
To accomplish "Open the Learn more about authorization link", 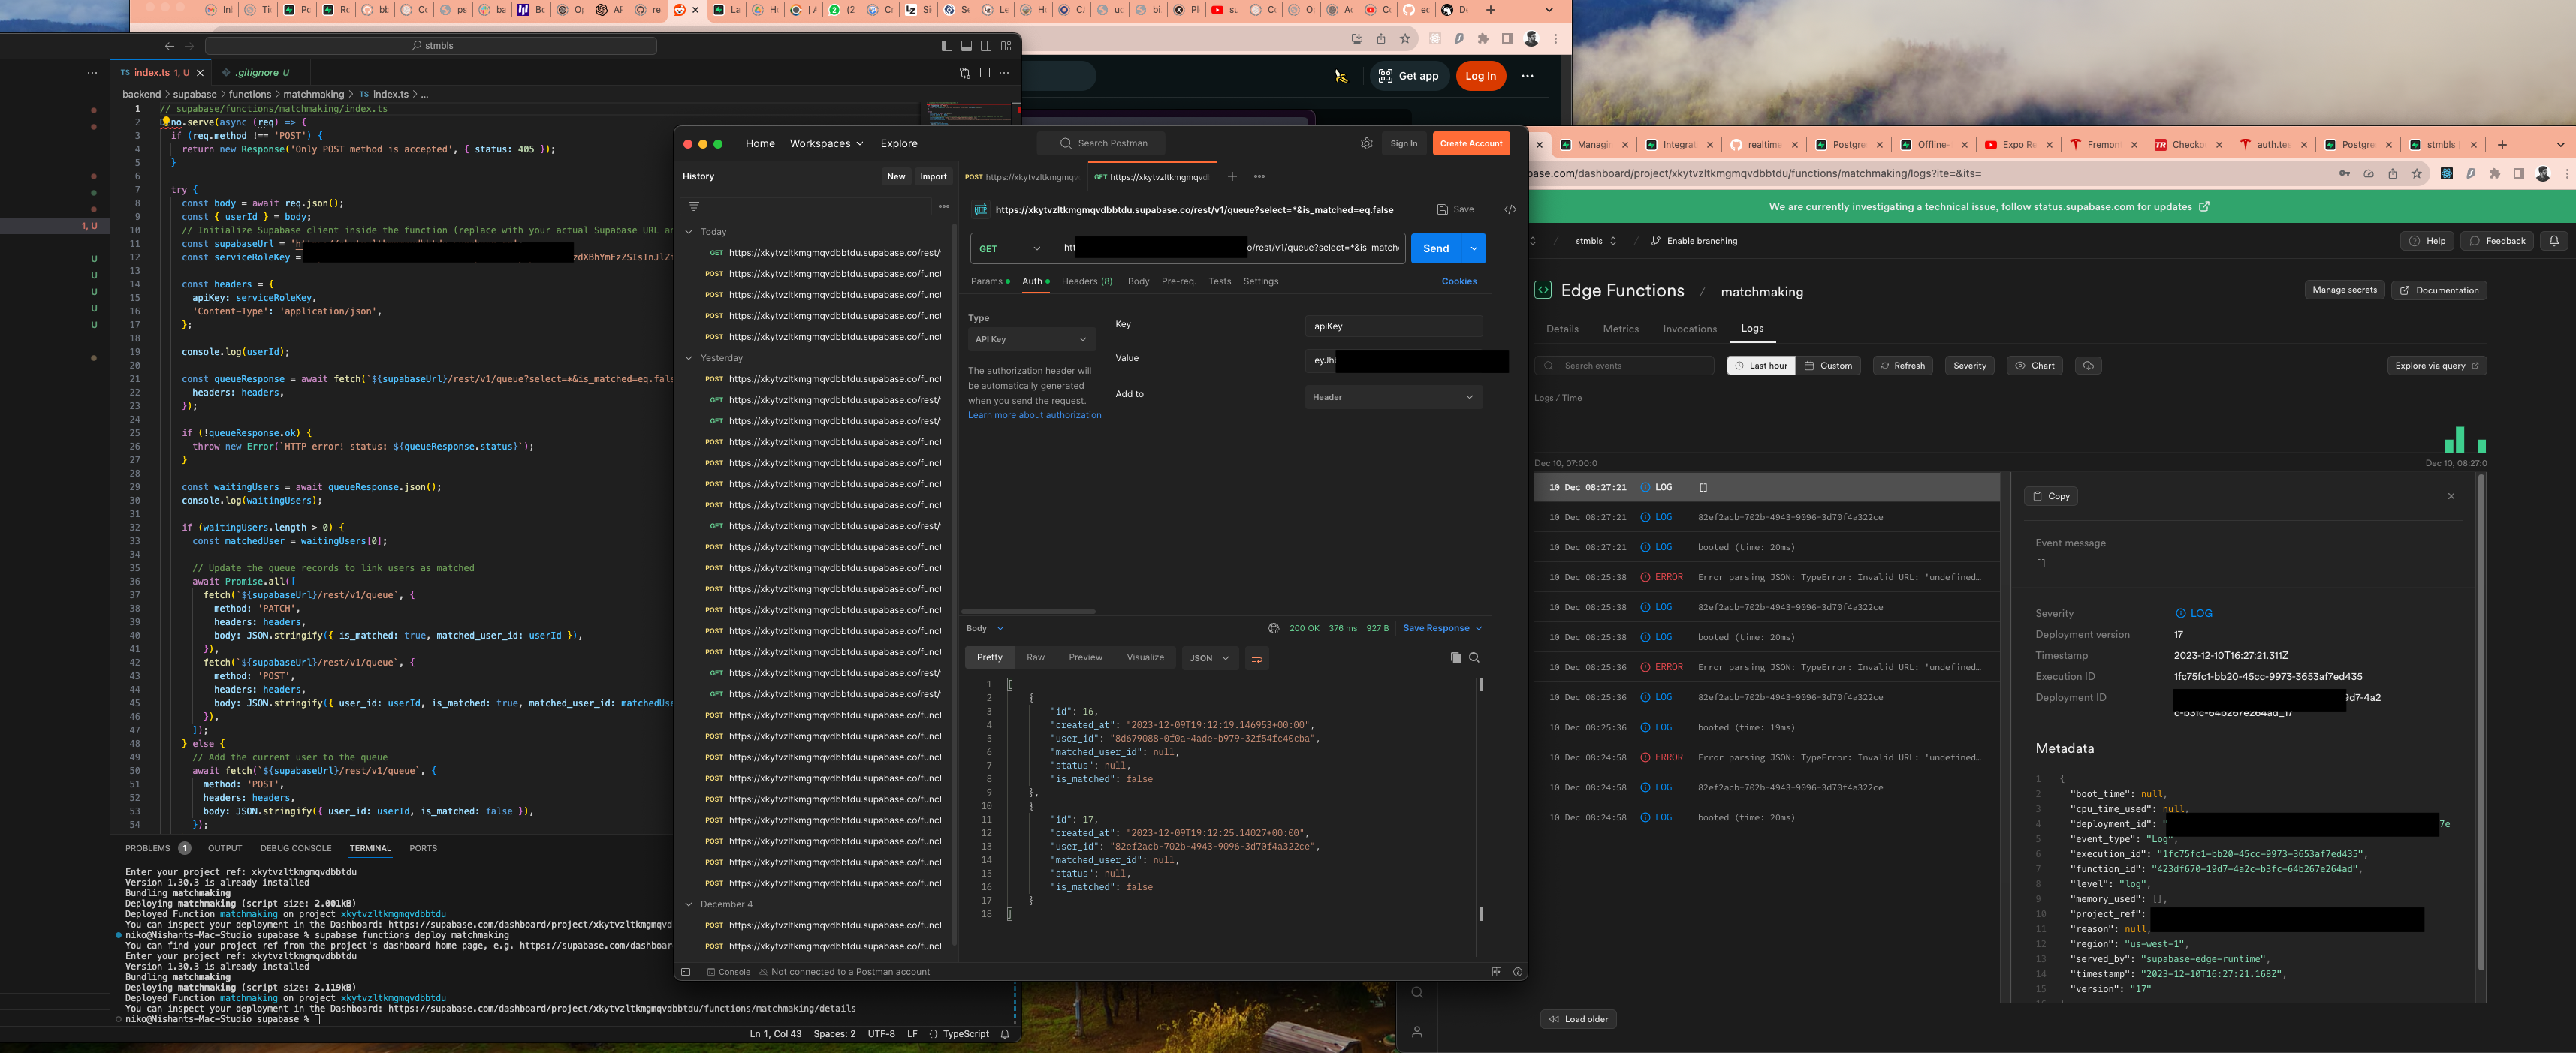I will coord(1034,416).
